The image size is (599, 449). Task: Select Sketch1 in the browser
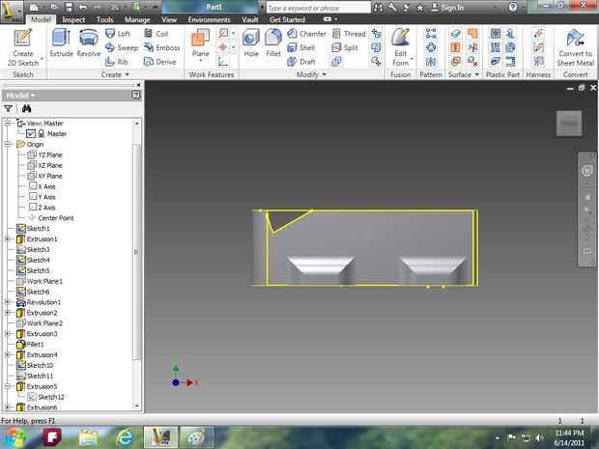tap(33, 228)
